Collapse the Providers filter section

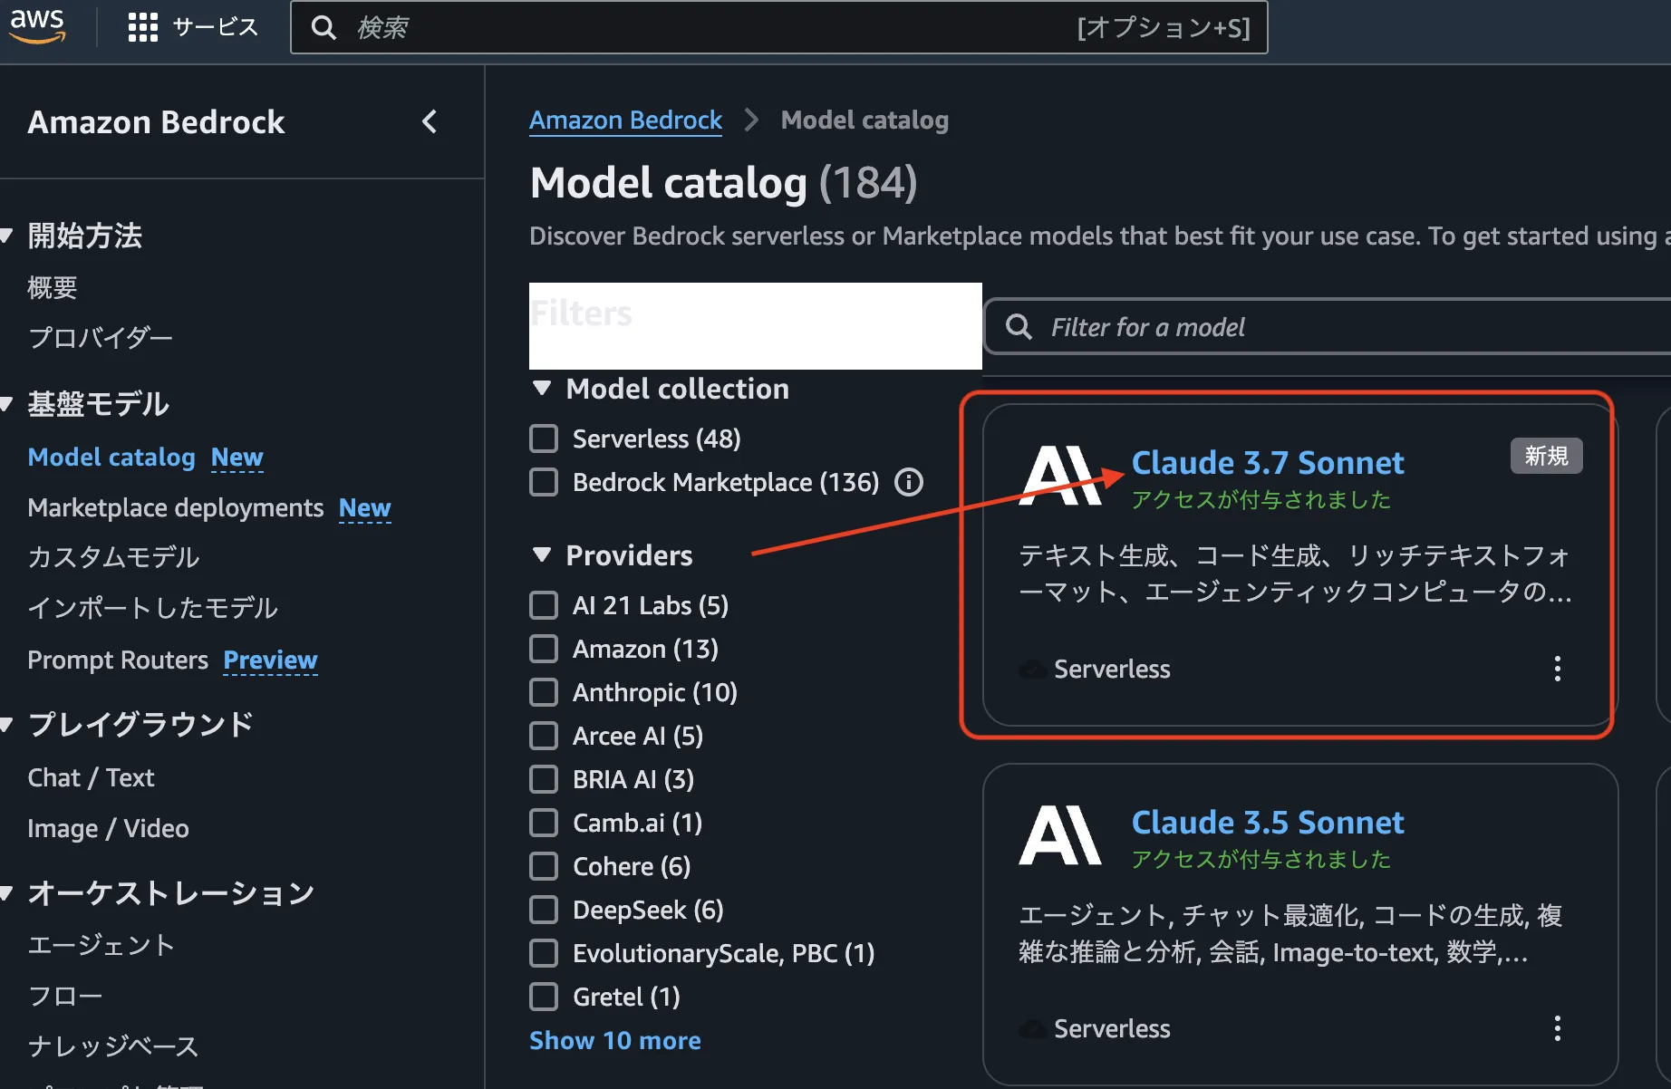coord(542,555)
